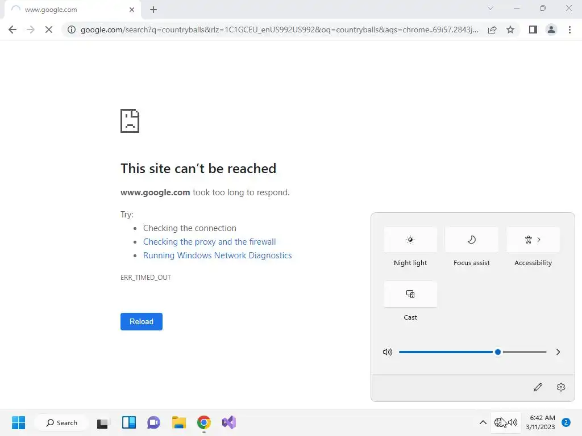Click the sad page error icon
582x436 pixels.
[130, 121]
